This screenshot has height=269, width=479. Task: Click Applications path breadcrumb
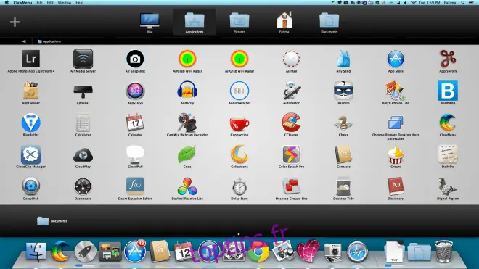(x=49, y=41)
